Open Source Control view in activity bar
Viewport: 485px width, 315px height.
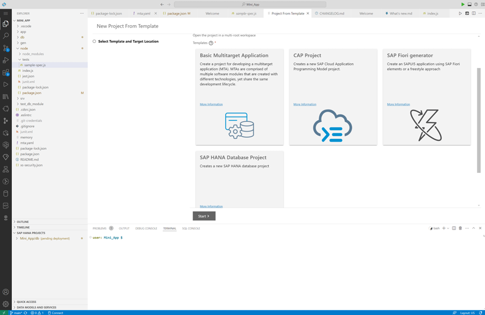(5, 48)
